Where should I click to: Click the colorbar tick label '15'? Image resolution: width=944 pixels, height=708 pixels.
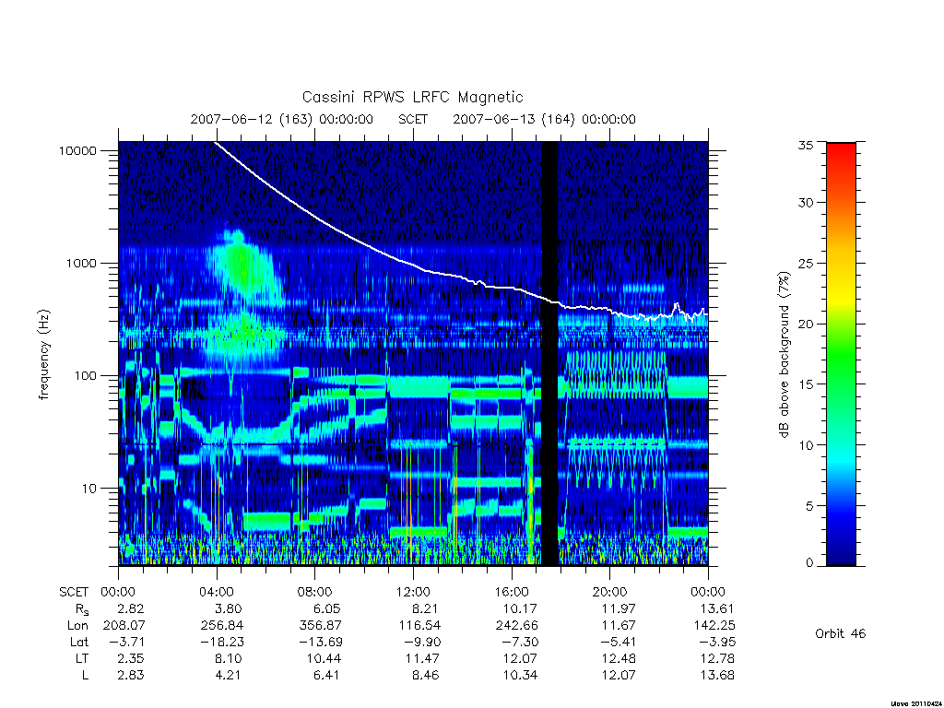click(x=805, y=384)
